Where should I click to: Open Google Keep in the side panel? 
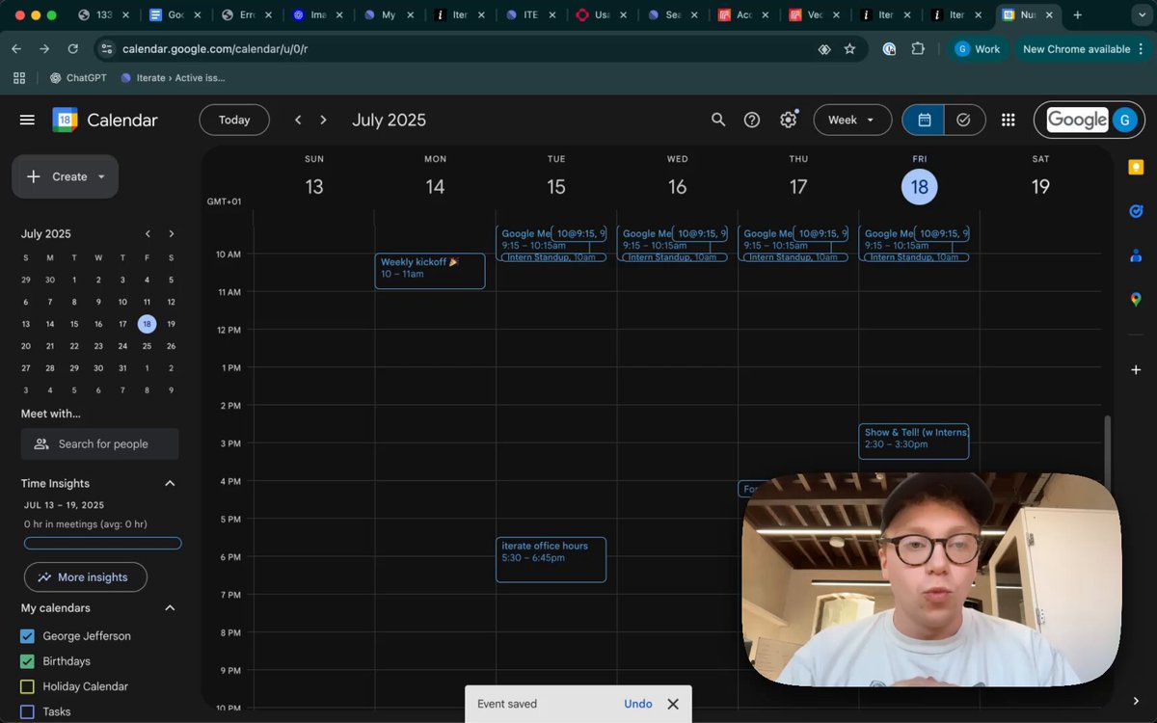point(1136,167)
